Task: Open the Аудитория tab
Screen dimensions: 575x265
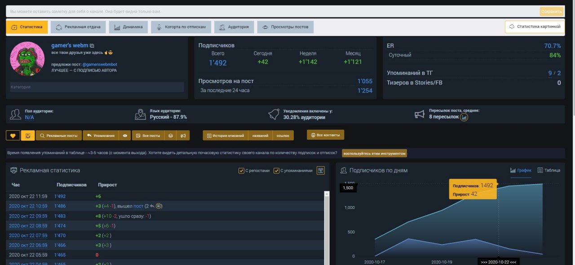Action: [234, 27]
